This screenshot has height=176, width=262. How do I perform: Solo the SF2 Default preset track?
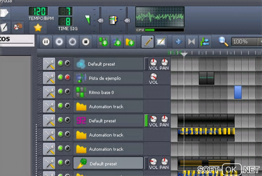pos(68,120)
